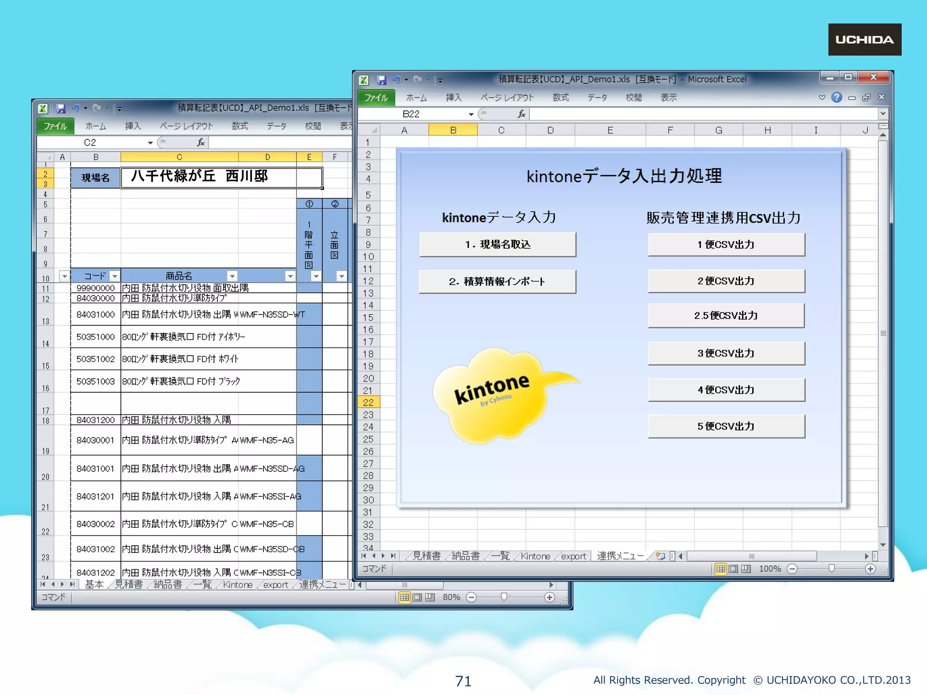Switch to ホーム ribbon tab in front window
Viewport: 927px width, 695px height.
point(416,98)
